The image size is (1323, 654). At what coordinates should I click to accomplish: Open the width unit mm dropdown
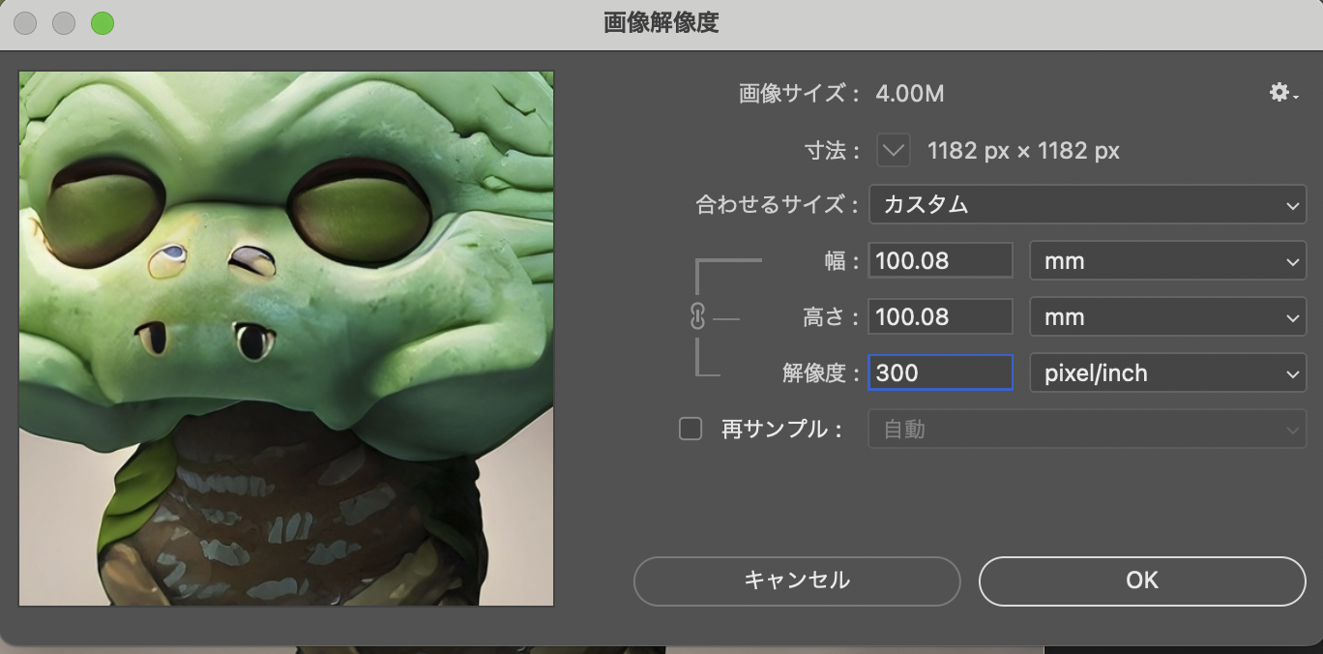pos(1167,260)
